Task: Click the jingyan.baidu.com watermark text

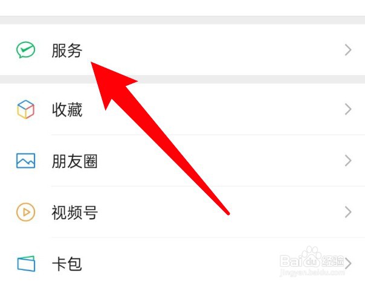Action: [x=312, y=272]
